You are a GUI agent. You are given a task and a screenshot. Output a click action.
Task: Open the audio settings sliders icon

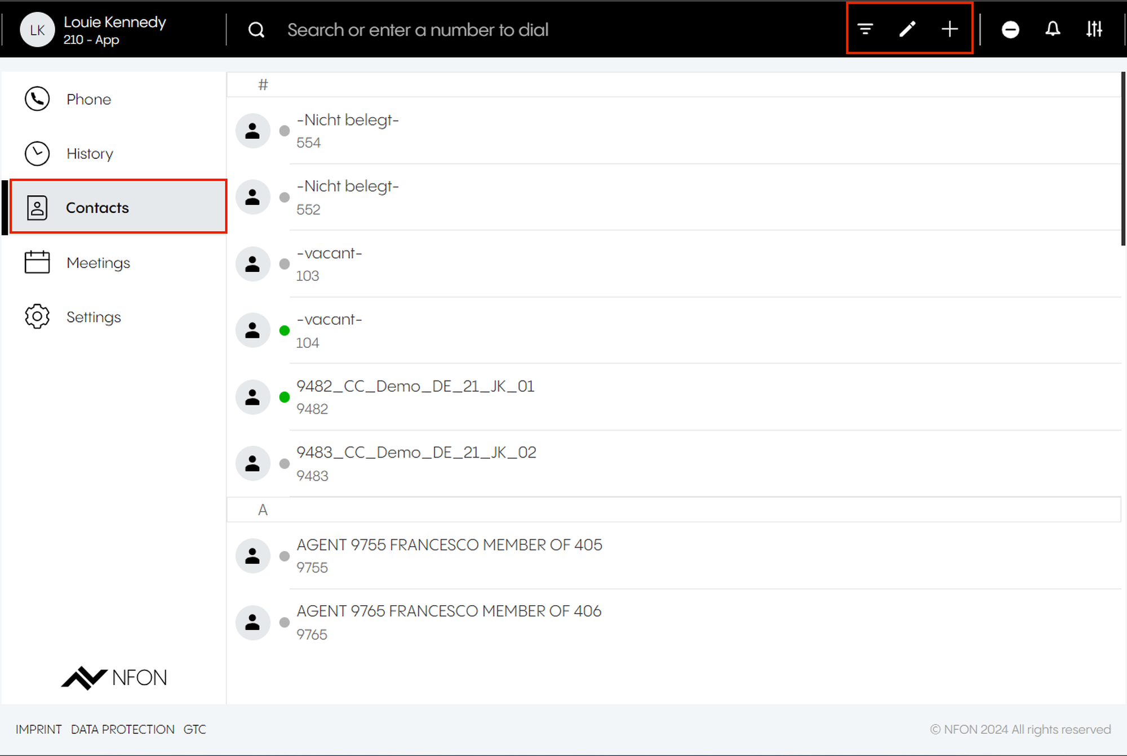pos(1094,29)
